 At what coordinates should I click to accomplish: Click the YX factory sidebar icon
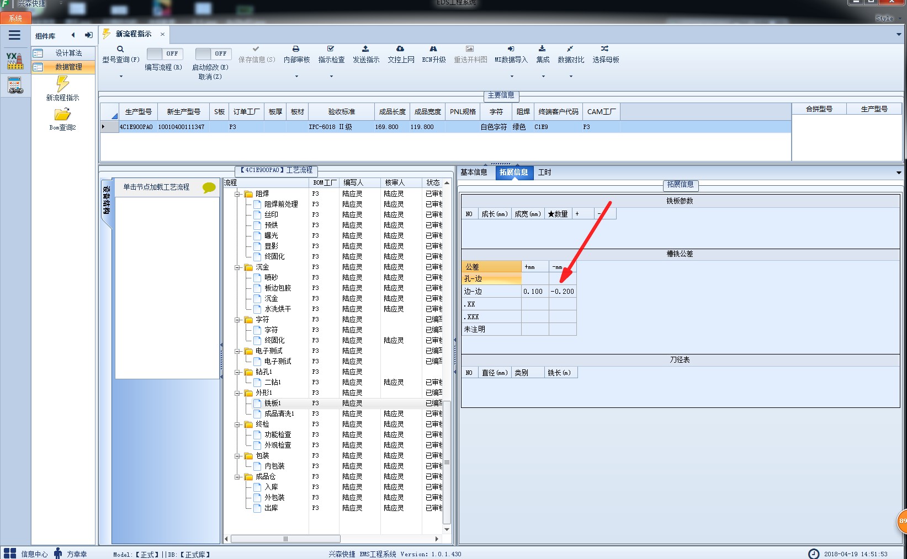pyautogui.click(x=15, y=61)
